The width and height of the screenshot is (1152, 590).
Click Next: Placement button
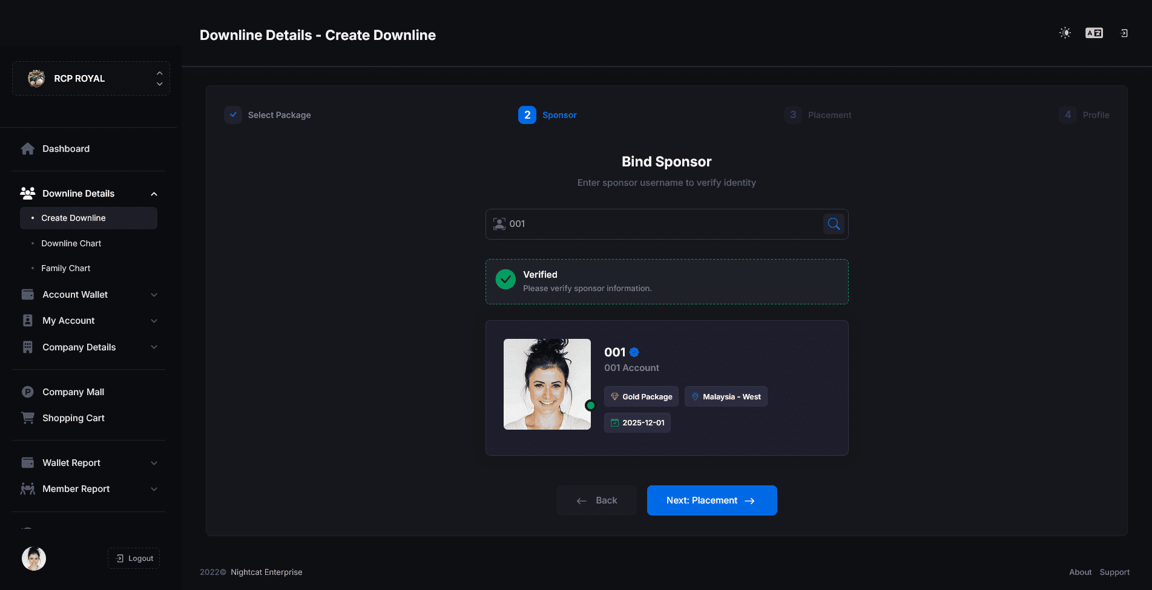tap(712, 500)
